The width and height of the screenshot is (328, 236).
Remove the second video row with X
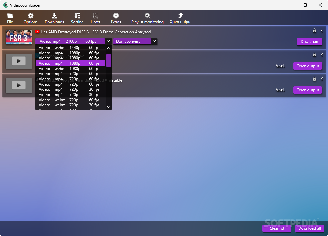click(322, 55)
